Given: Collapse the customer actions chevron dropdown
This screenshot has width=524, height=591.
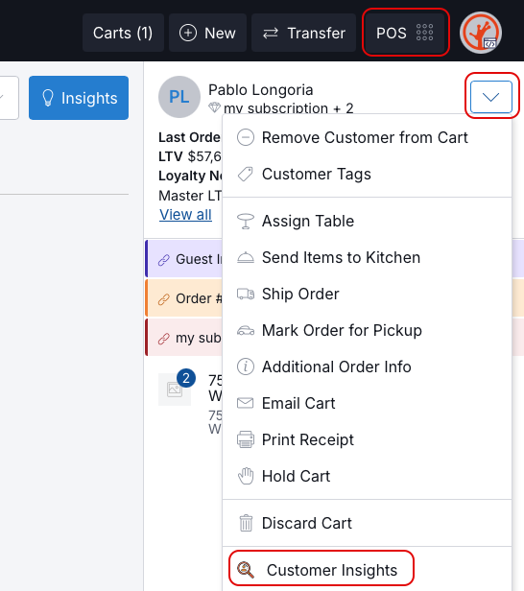Looking at the screenshot, I should pos(491,97).
